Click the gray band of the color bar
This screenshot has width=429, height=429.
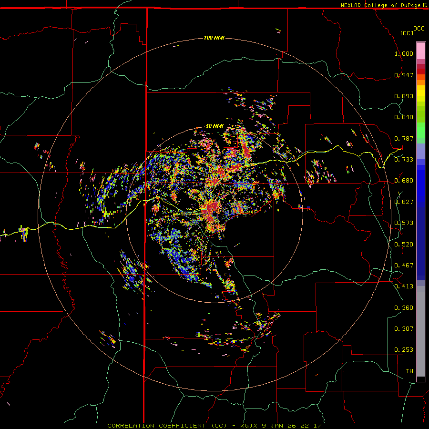[x=421, y=331]
